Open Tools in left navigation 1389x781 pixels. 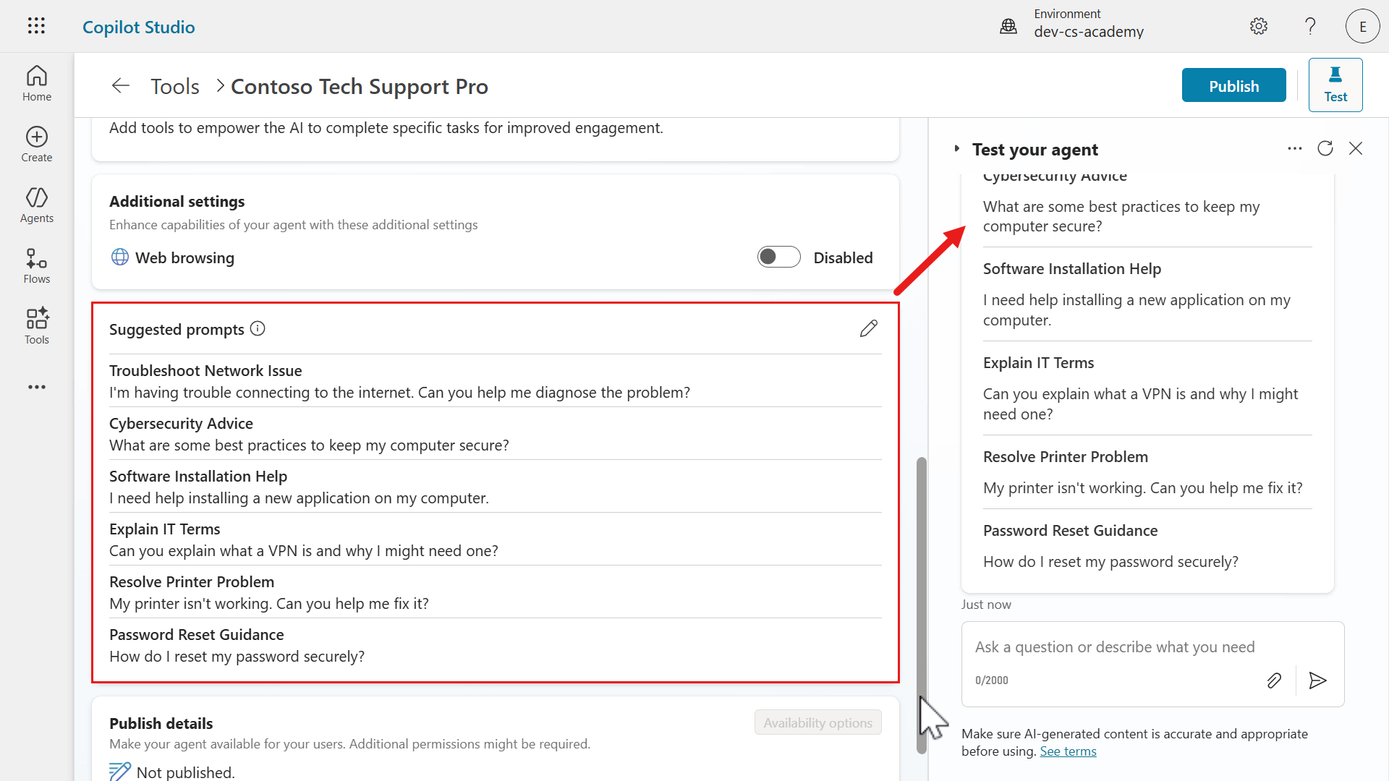click(x=36, y=327)
